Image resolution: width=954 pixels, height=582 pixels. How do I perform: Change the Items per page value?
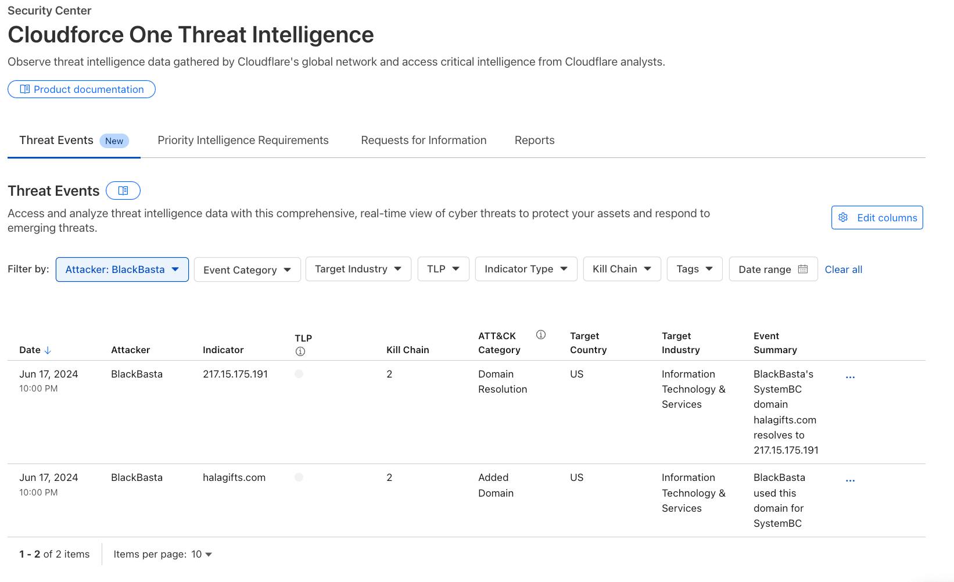pos(202,554)
